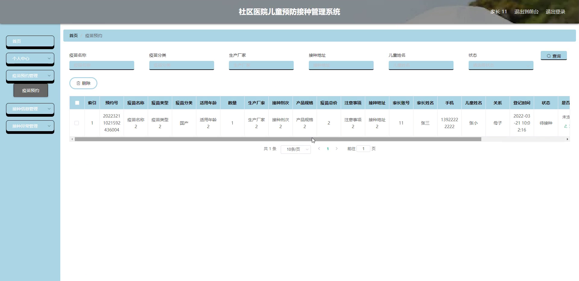Click the 母子 relationship cell

pos(498,123)
